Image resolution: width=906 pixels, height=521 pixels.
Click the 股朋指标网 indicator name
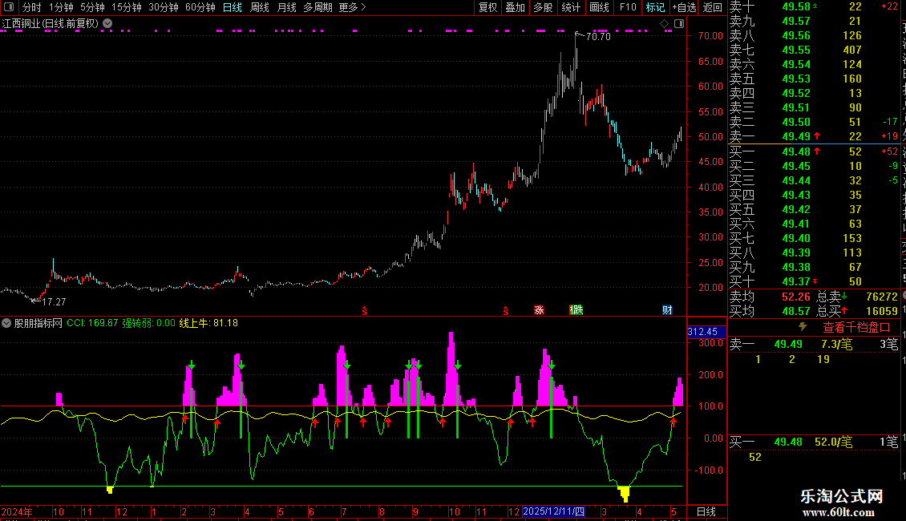tap(38, 323)
